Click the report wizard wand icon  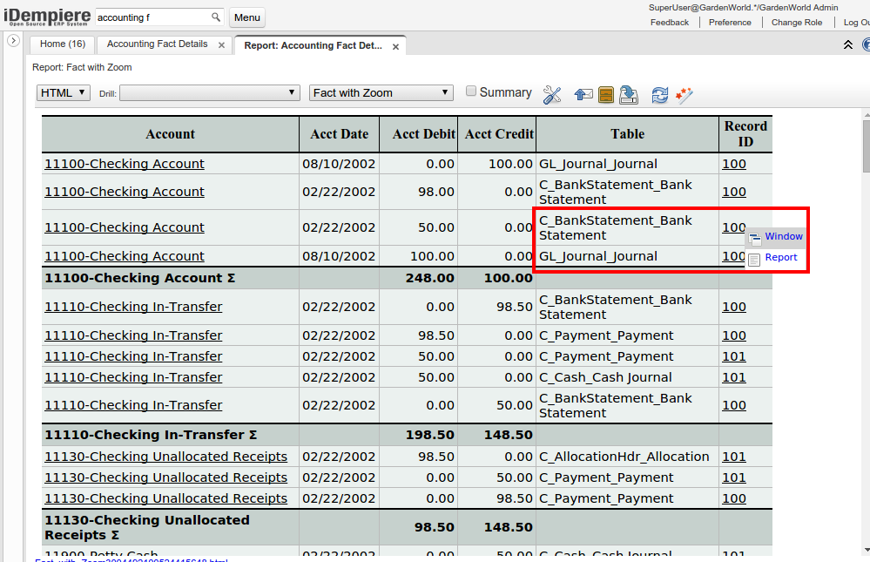[685, 95]
